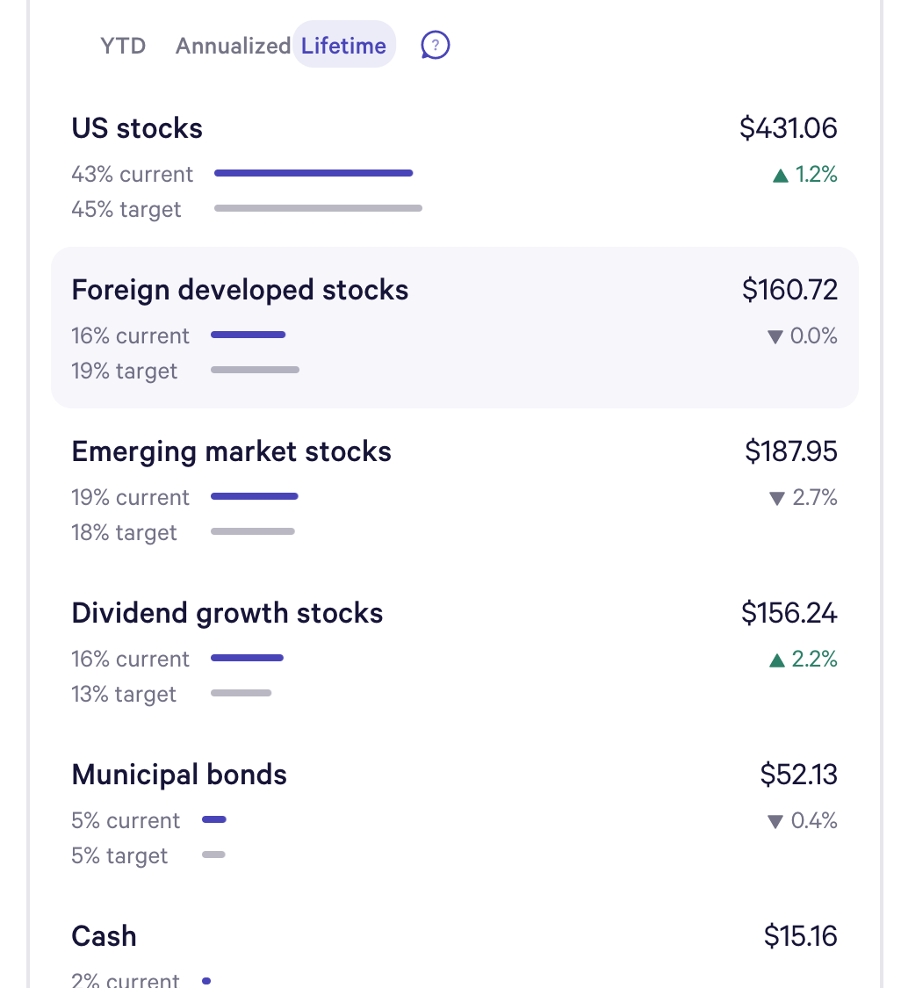Click the Emerging market stocks current bar
Viewport: 901px width, 988px height.
(255, 496)
